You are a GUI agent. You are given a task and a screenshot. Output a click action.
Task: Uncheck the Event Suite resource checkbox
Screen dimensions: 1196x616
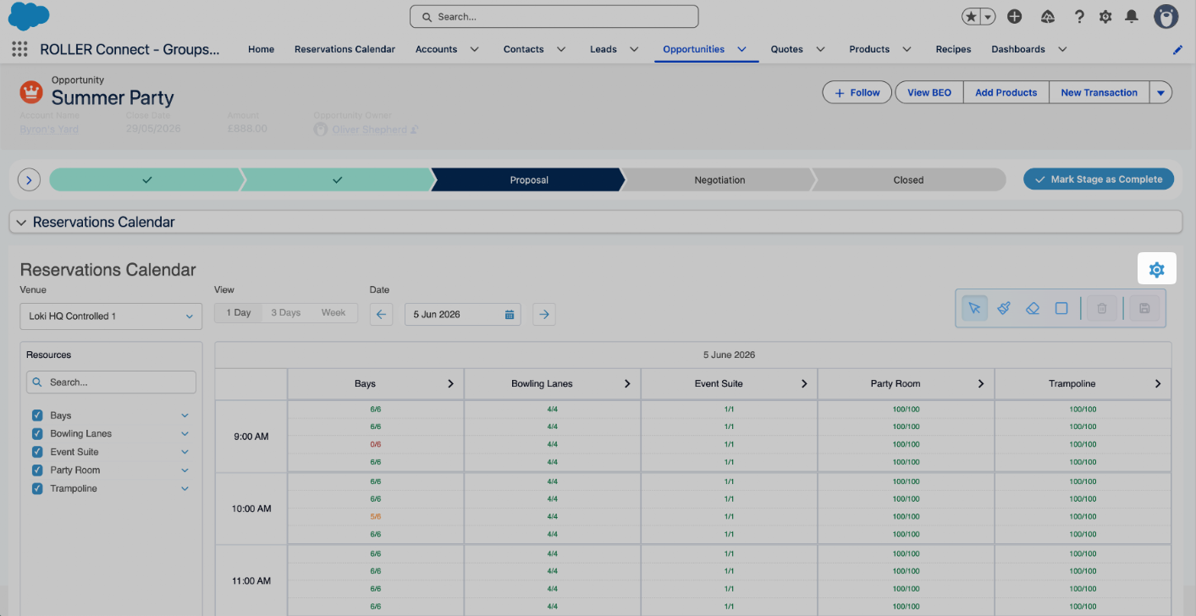37,452
